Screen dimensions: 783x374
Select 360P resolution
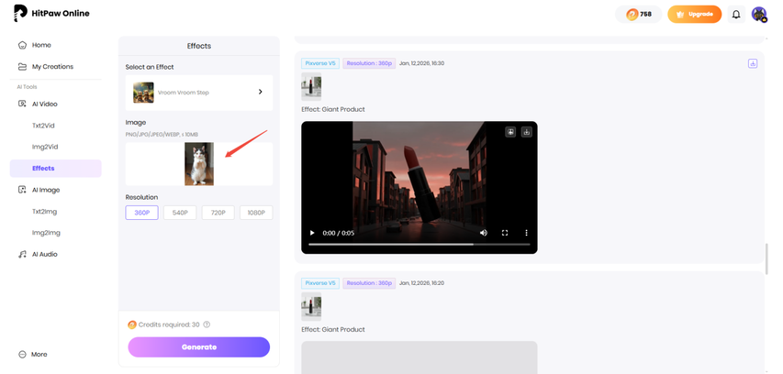click(x=142, y=213)
